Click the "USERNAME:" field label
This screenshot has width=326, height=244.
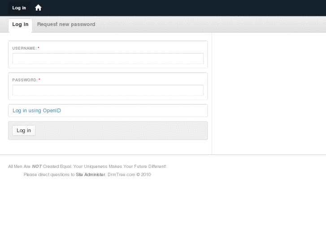24,48
